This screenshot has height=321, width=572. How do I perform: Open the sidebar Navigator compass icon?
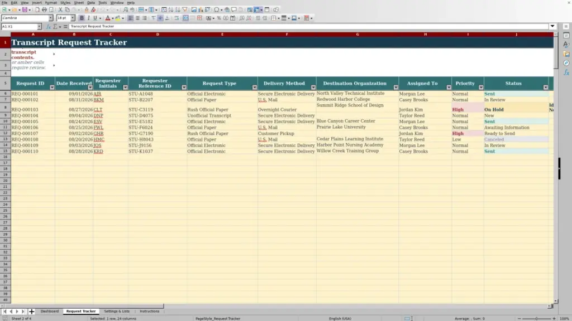(566, 63)
